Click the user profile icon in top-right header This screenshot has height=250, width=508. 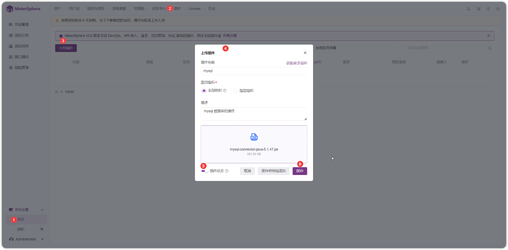coord(498,9)
